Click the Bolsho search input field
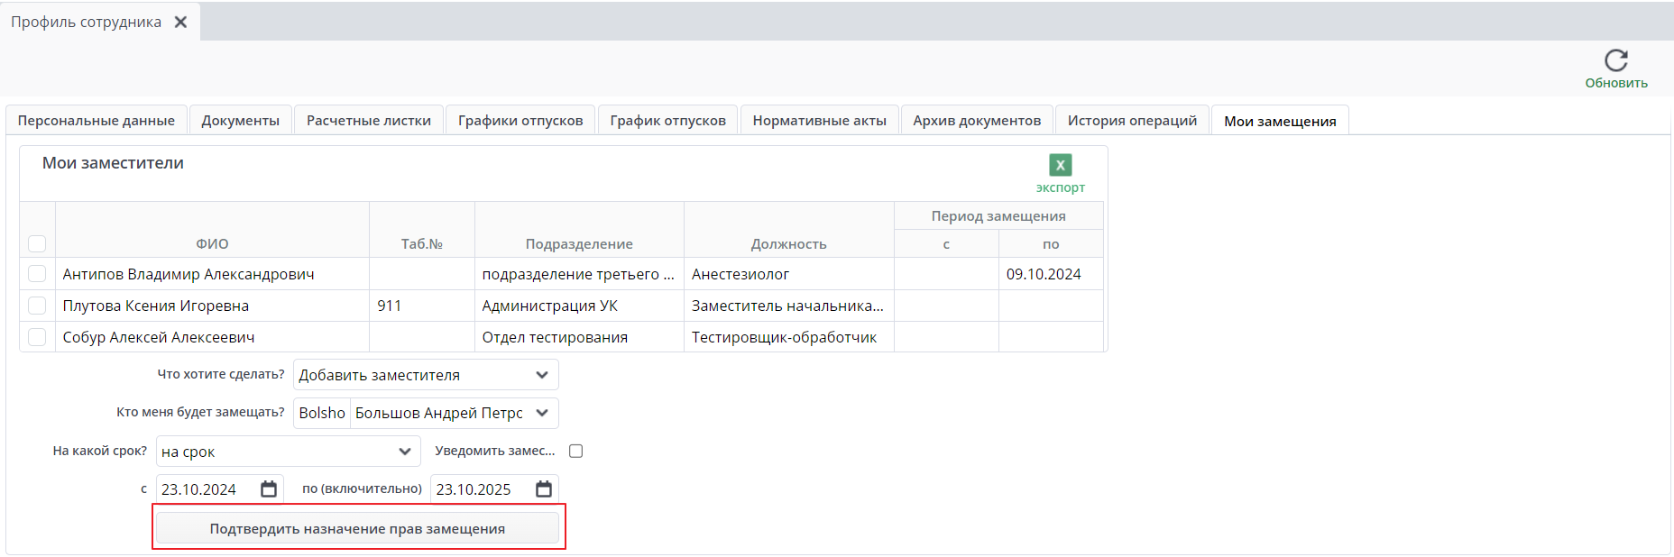Image resolution: width=1674 pixels, height=557 pixels. (x=322, y=413)
